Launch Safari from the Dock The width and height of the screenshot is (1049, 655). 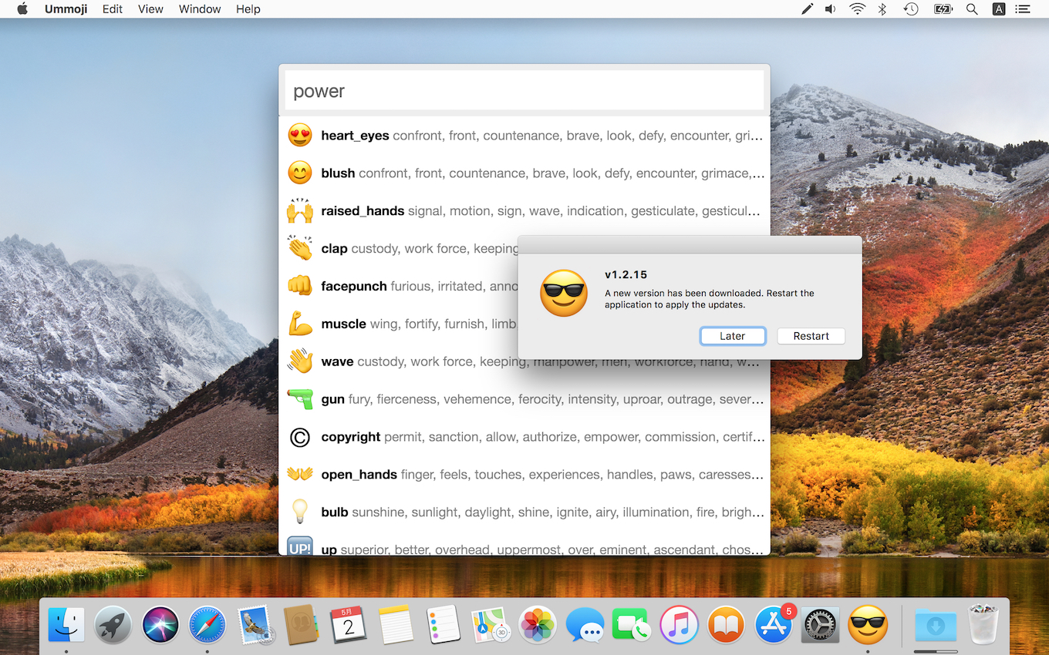(207, 624)
